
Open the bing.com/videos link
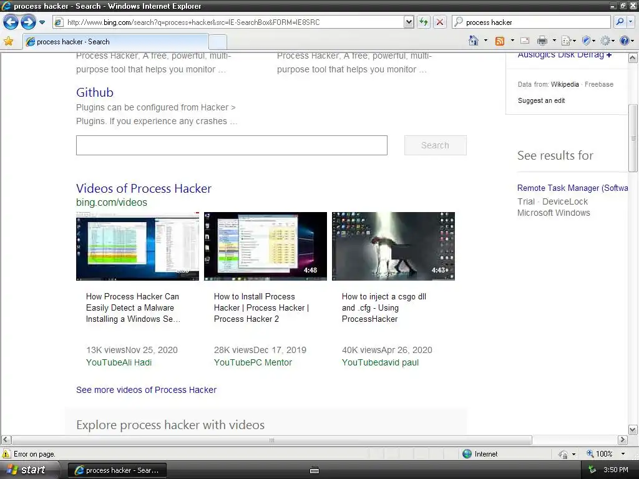[x=112, y=203]
